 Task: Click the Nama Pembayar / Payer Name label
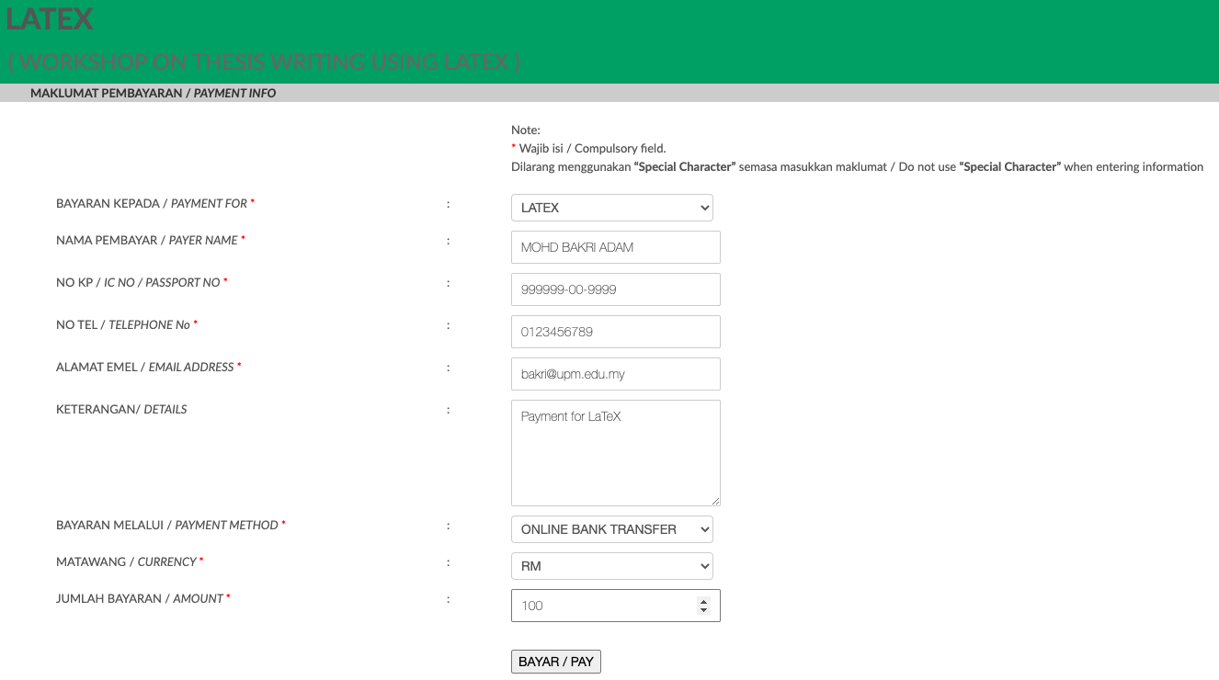tap(148, 240)
